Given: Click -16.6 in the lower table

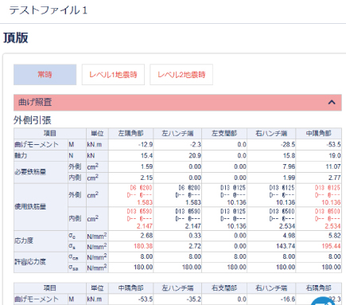Looking at the screenshot, I should (288, 299).
